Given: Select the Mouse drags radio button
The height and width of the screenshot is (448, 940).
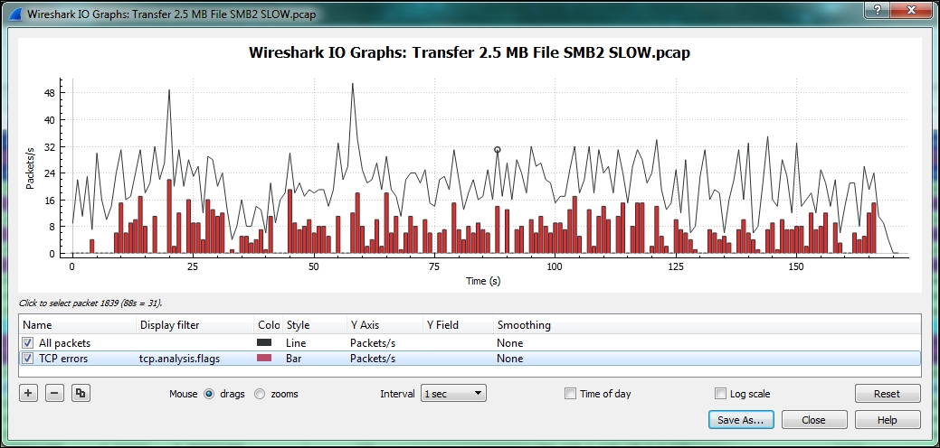Looking at the screenshot, I should coord(209,394).
